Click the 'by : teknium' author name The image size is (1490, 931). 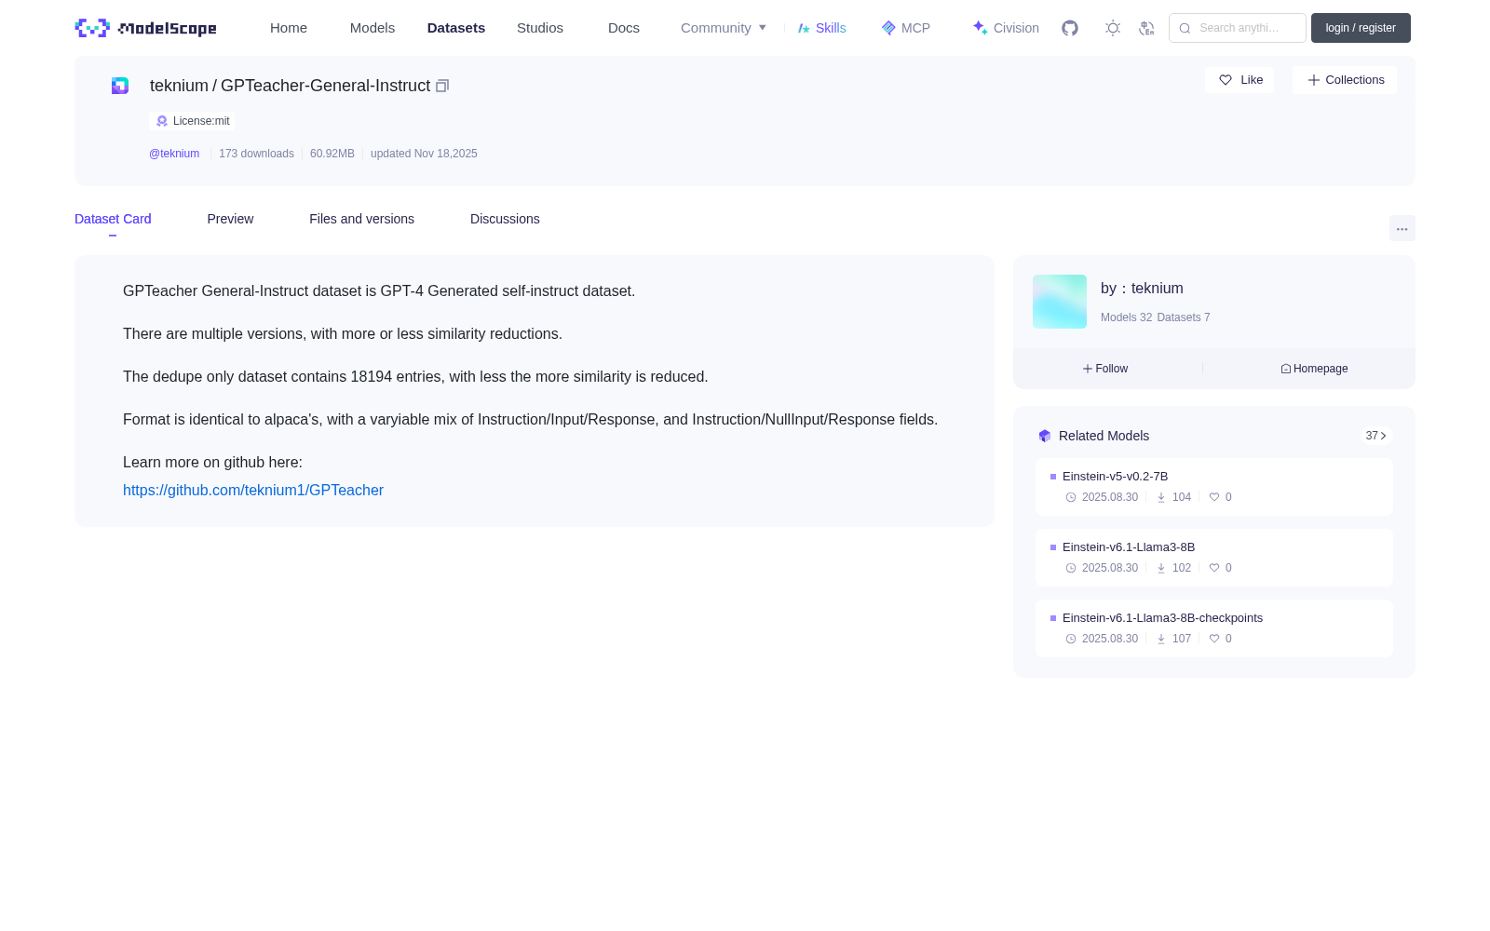click(x=1142, y=289)
